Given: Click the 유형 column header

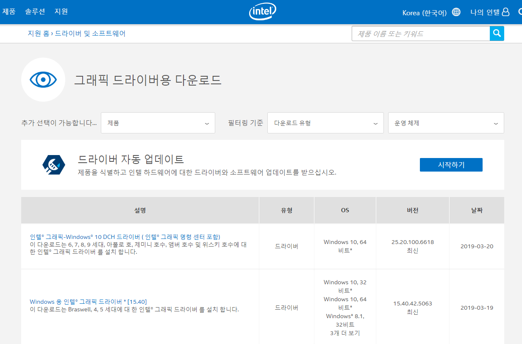Looking at the screenshot, I should [287, 210].
